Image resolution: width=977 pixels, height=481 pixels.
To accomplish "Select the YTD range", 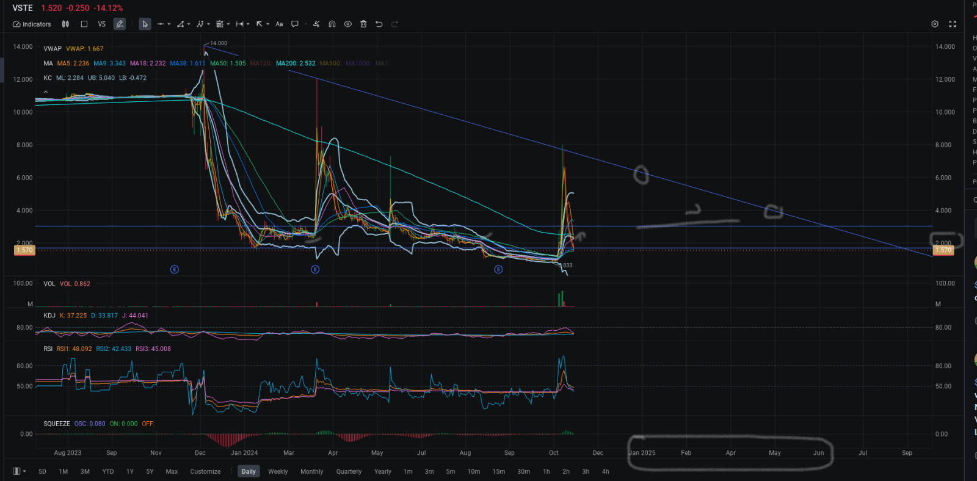I will (108, 471).
